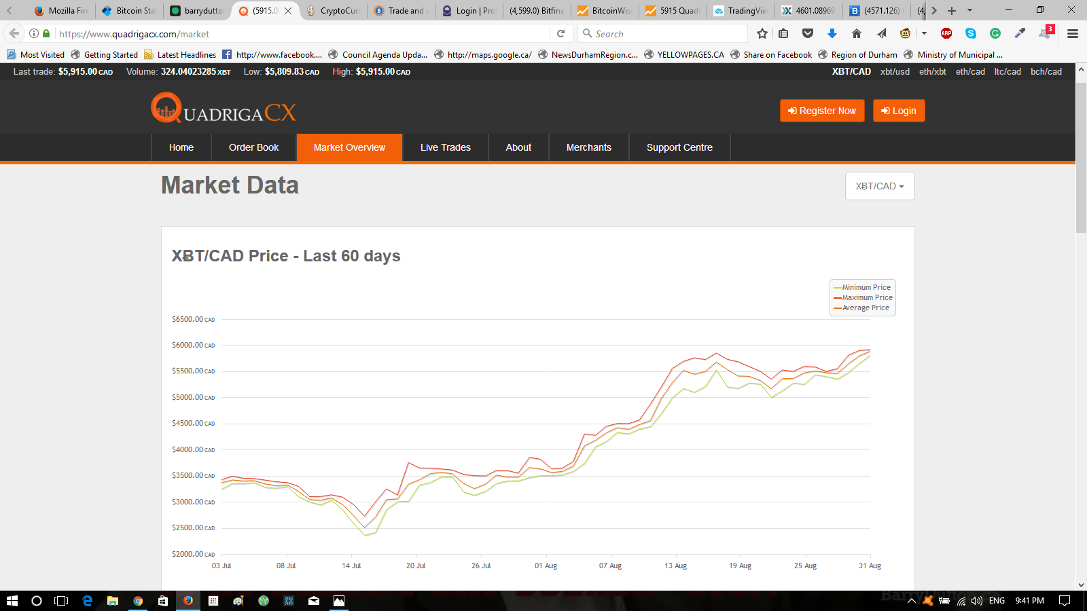Bookmark this page with the star icon
The width and height of the screenshot is (1087, 611).
click(x=762, y=33)
